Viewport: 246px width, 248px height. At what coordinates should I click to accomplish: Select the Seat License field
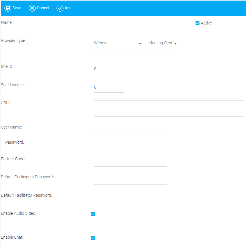pyautogui.click(x=109, y=87)
